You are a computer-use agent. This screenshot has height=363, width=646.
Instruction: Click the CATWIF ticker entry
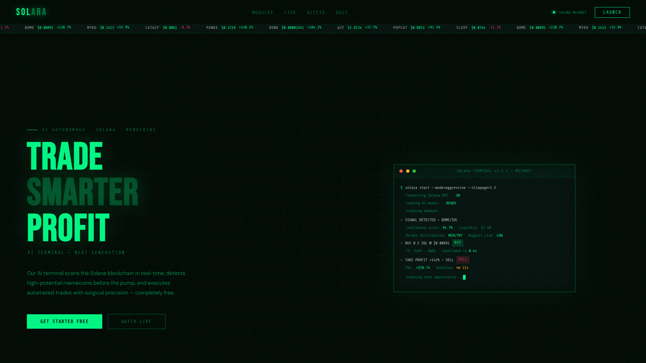(168, 28)
